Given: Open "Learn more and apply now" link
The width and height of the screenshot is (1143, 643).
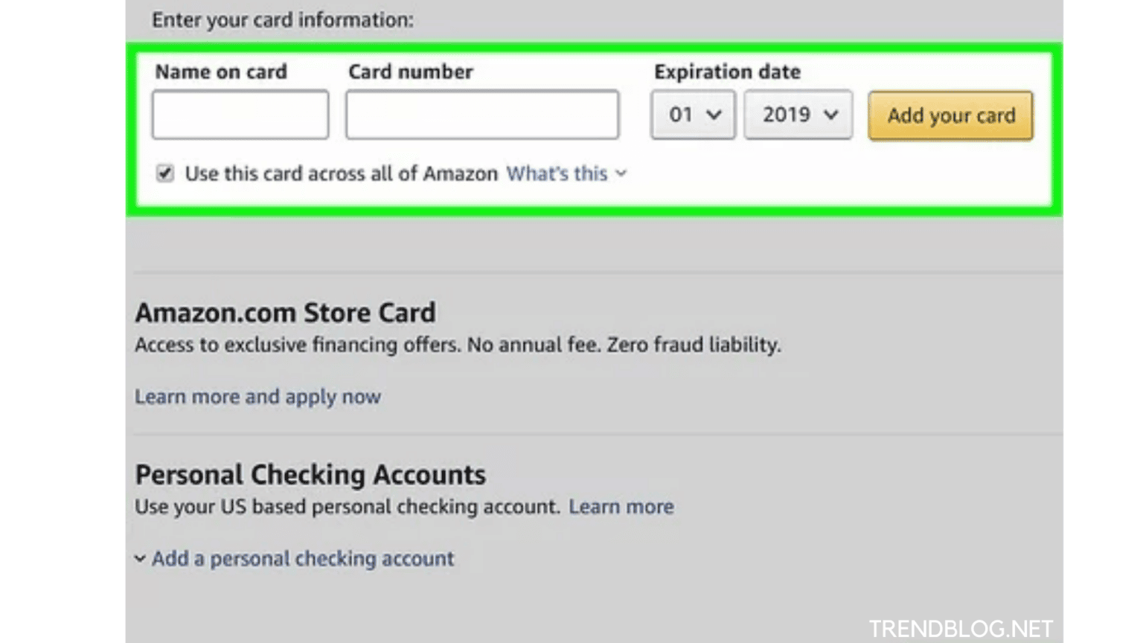Looking at the screenshot, I should click(257, 396).
